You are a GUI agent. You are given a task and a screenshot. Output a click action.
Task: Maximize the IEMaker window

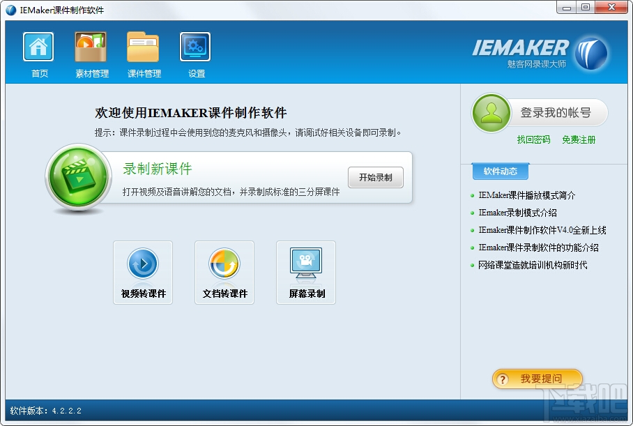(586, 8)
